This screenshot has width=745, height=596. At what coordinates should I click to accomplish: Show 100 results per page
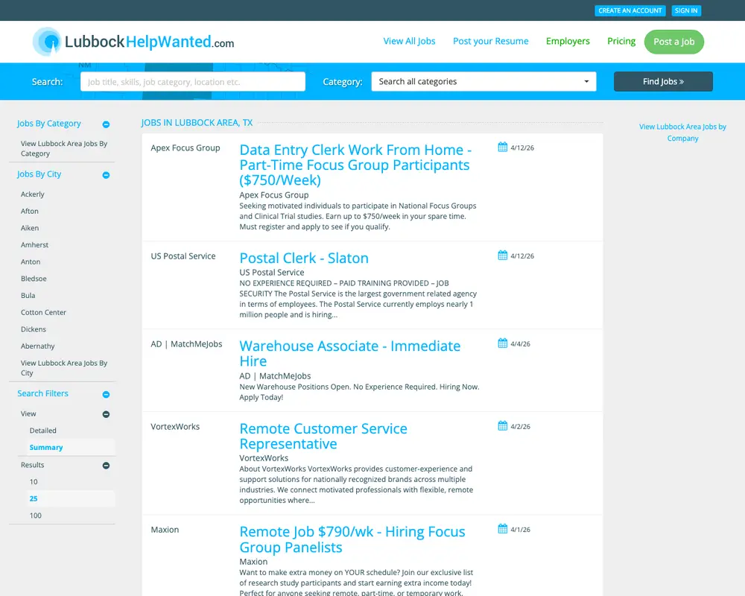click(x=36, y=516)
